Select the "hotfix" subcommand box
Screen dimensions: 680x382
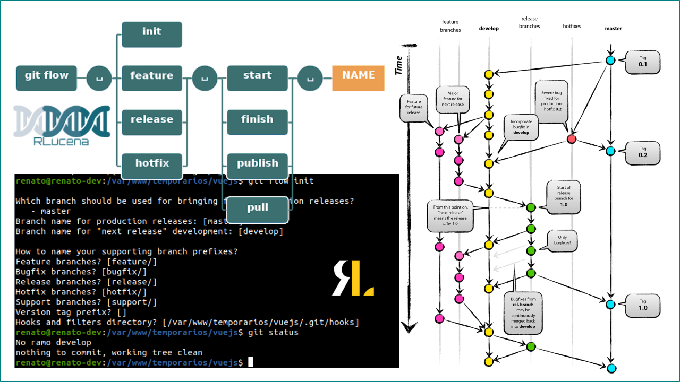pos(152,166)
